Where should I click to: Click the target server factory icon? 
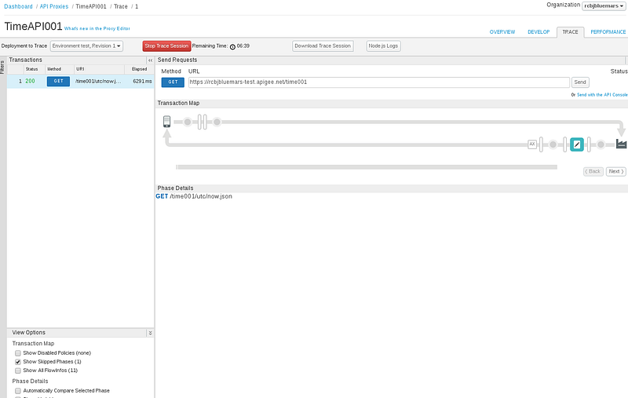click(x=621, y=144)
